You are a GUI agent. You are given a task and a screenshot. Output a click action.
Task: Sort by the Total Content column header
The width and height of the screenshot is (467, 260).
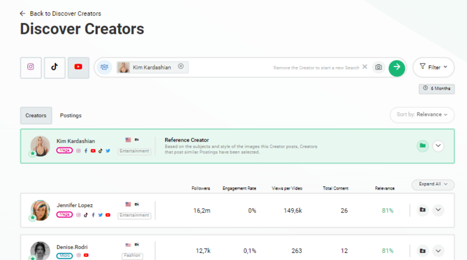click(x=335, y=188)
